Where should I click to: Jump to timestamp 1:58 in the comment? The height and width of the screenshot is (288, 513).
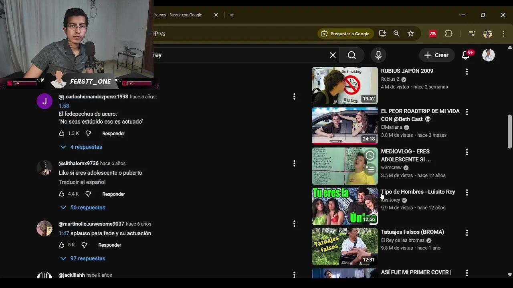(64, 106)
